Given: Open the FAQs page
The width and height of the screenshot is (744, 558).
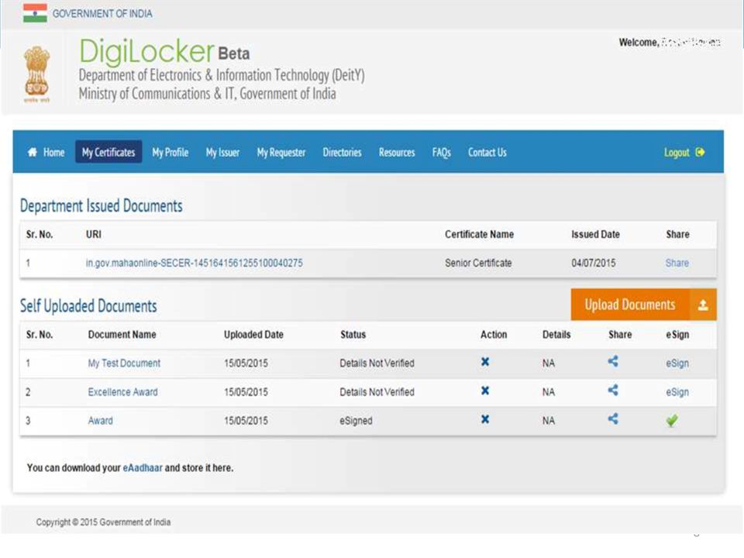Looking at the screenshot, I should 441,153.
